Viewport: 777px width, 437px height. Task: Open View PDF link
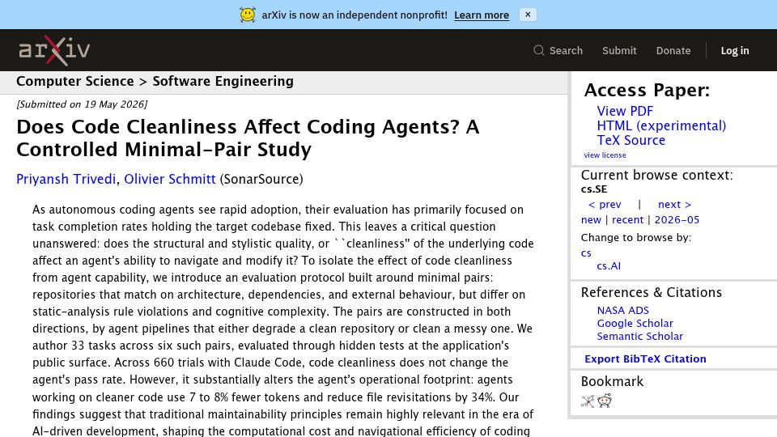[x=625, y=111]
